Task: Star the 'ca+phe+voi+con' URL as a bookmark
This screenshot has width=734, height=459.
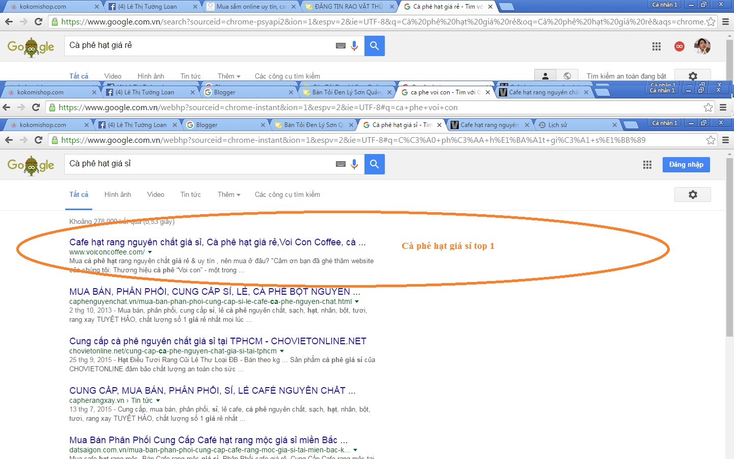Action: pos(708,108)
